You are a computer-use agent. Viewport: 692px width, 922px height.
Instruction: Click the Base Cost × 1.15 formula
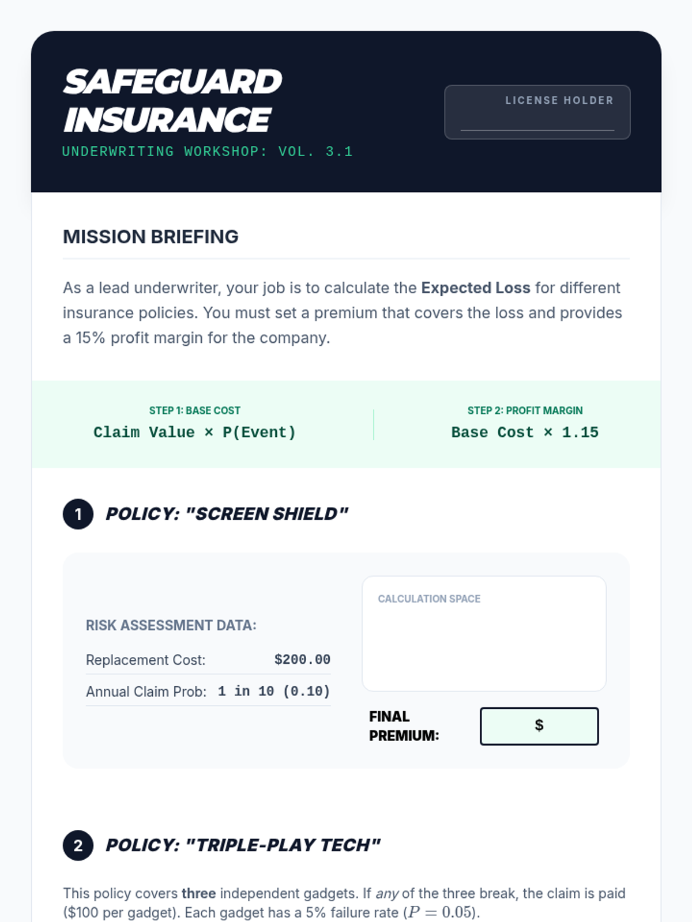point(525,432)
